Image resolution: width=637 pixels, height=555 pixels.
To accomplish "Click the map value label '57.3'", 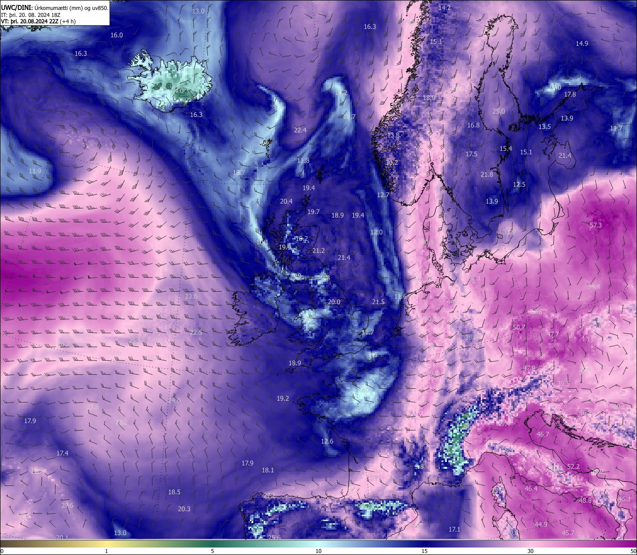I will click(596, 225).
